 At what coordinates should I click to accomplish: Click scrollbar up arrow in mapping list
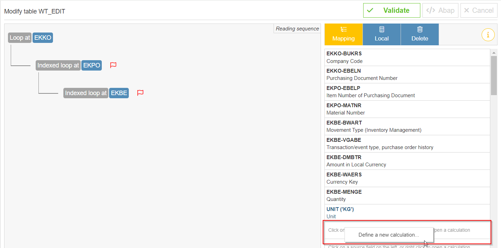[494, 53]
